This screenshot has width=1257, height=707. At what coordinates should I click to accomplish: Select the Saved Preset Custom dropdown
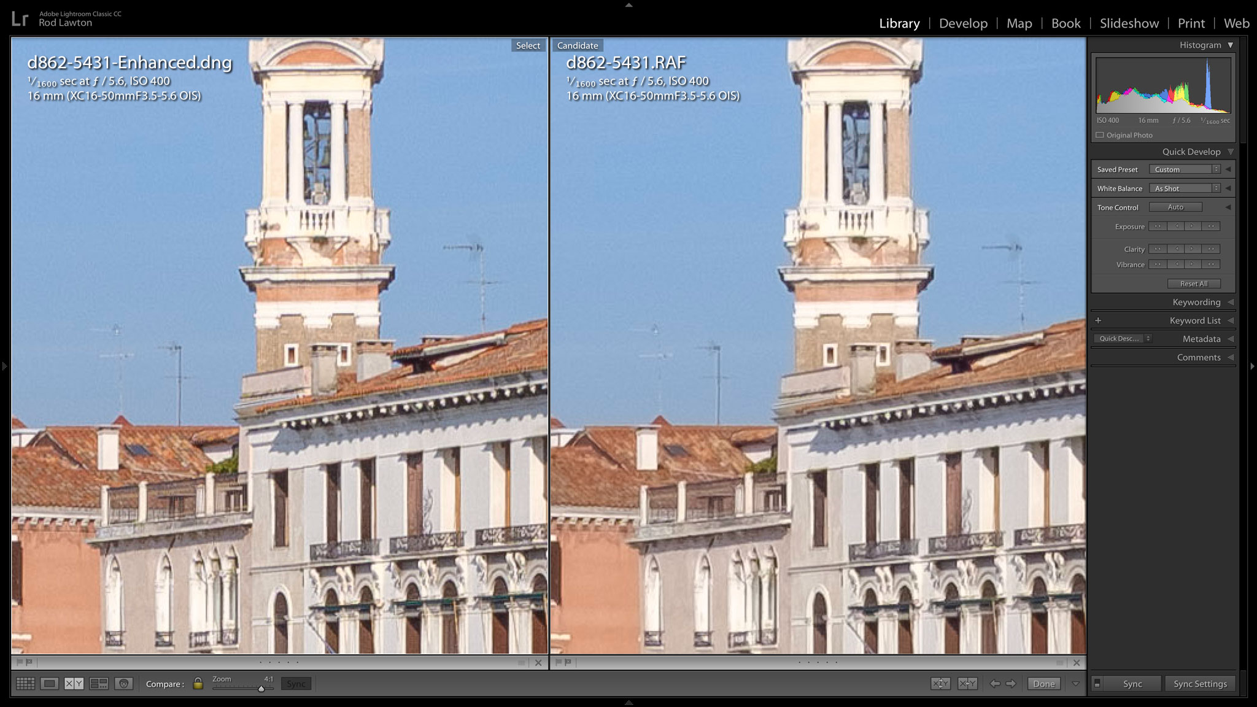pyautogui.click(x=1185, y=169)
